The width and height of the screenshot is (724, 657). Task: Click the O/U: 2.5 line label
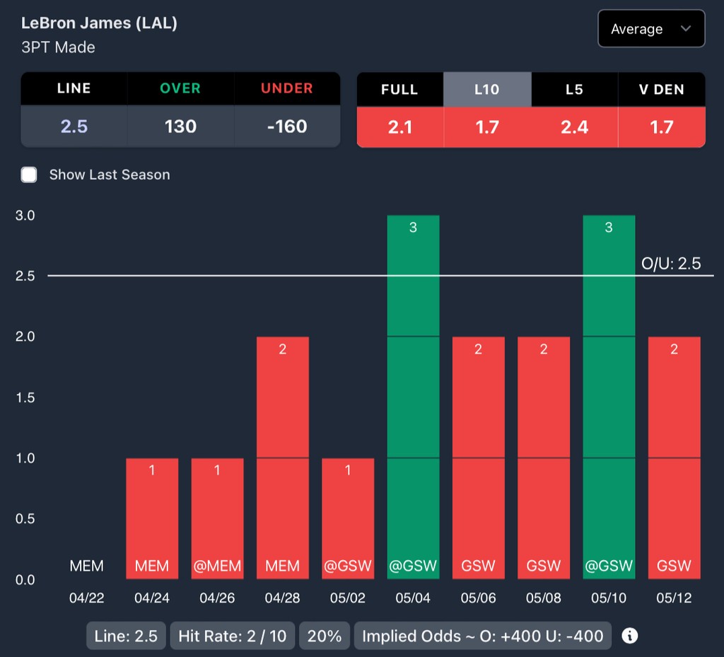coord(671,263)
